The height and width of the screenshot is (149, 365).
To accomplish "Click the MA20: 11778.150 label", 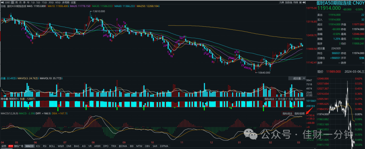I will tap(80, 6).
